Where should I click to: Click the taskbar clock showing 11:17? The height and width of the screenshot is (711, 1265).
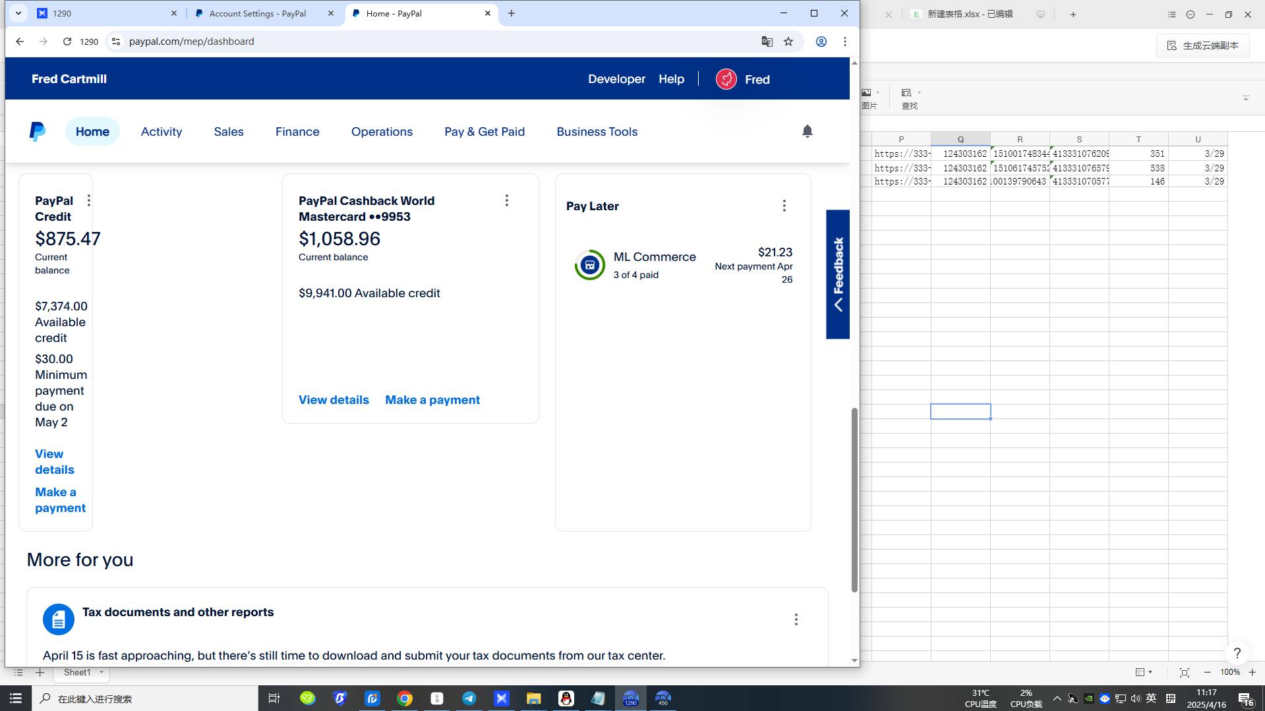point(1206,698)
